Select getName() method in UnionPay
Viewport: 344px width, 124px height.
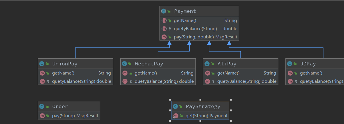point(75,73)
